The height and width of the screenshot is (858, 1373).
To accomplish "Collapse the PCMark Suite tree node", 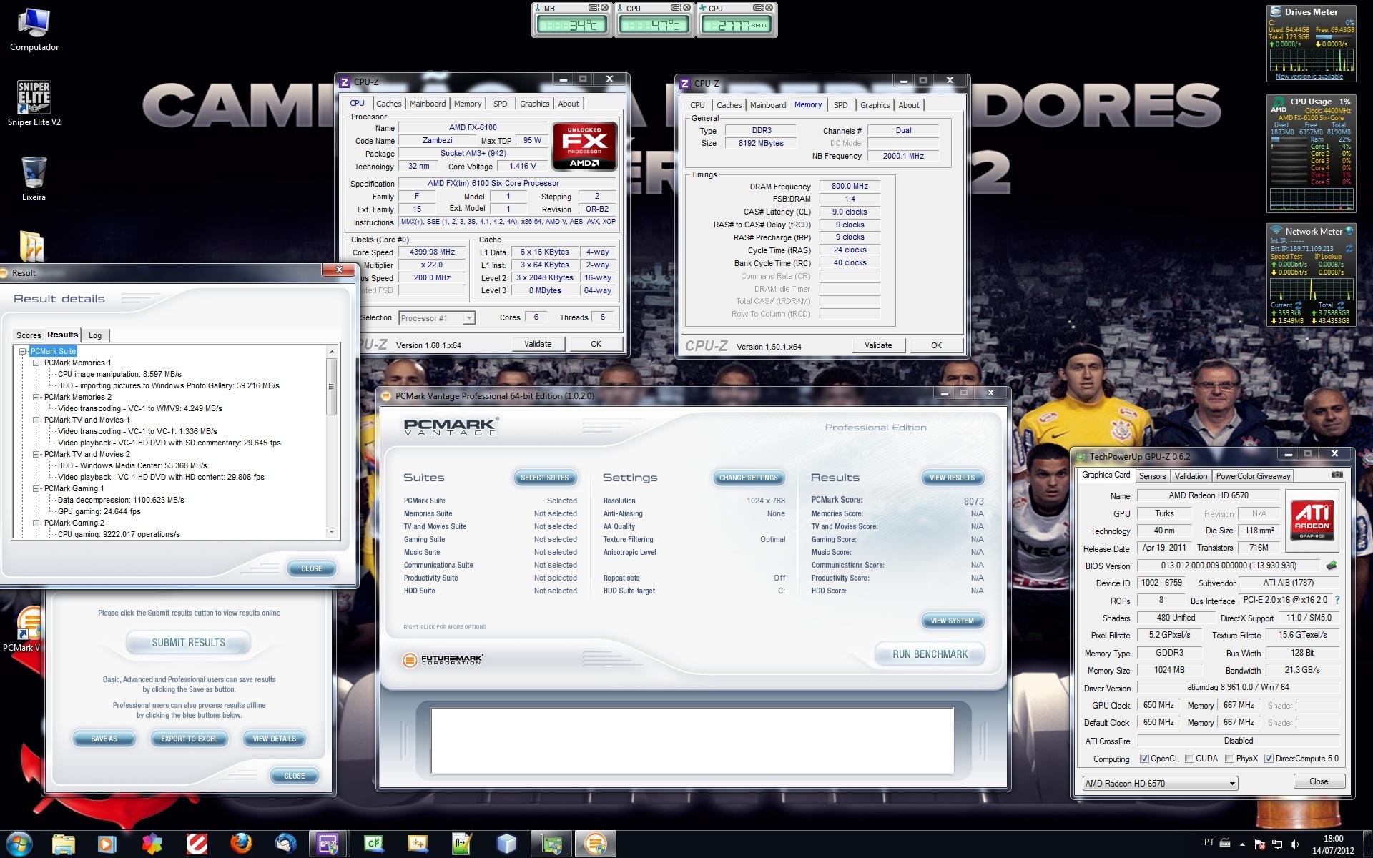I will point(23,351).
